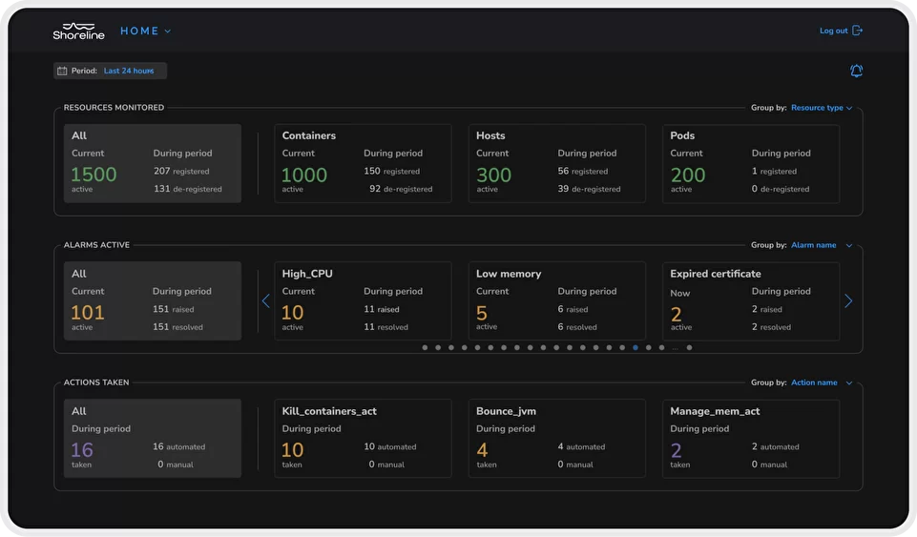Click the Log out link
The image size is (917, 537).
click(x=833, y=31)
